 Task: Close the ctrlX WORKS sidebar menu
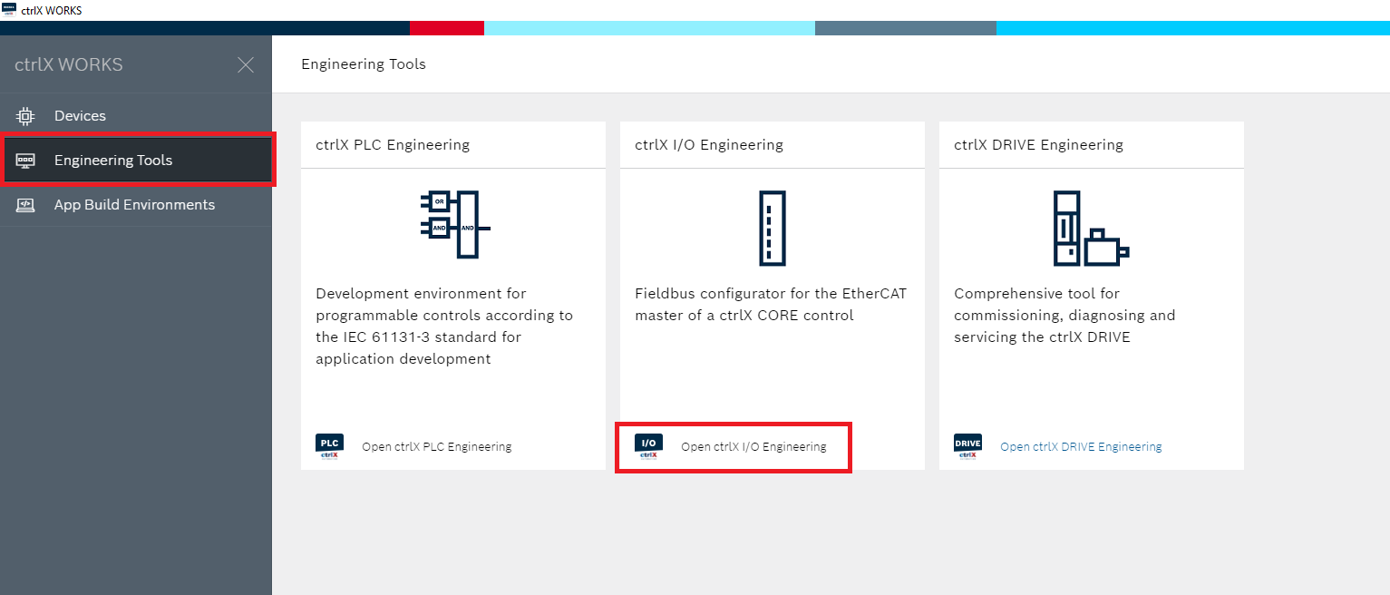246,64
